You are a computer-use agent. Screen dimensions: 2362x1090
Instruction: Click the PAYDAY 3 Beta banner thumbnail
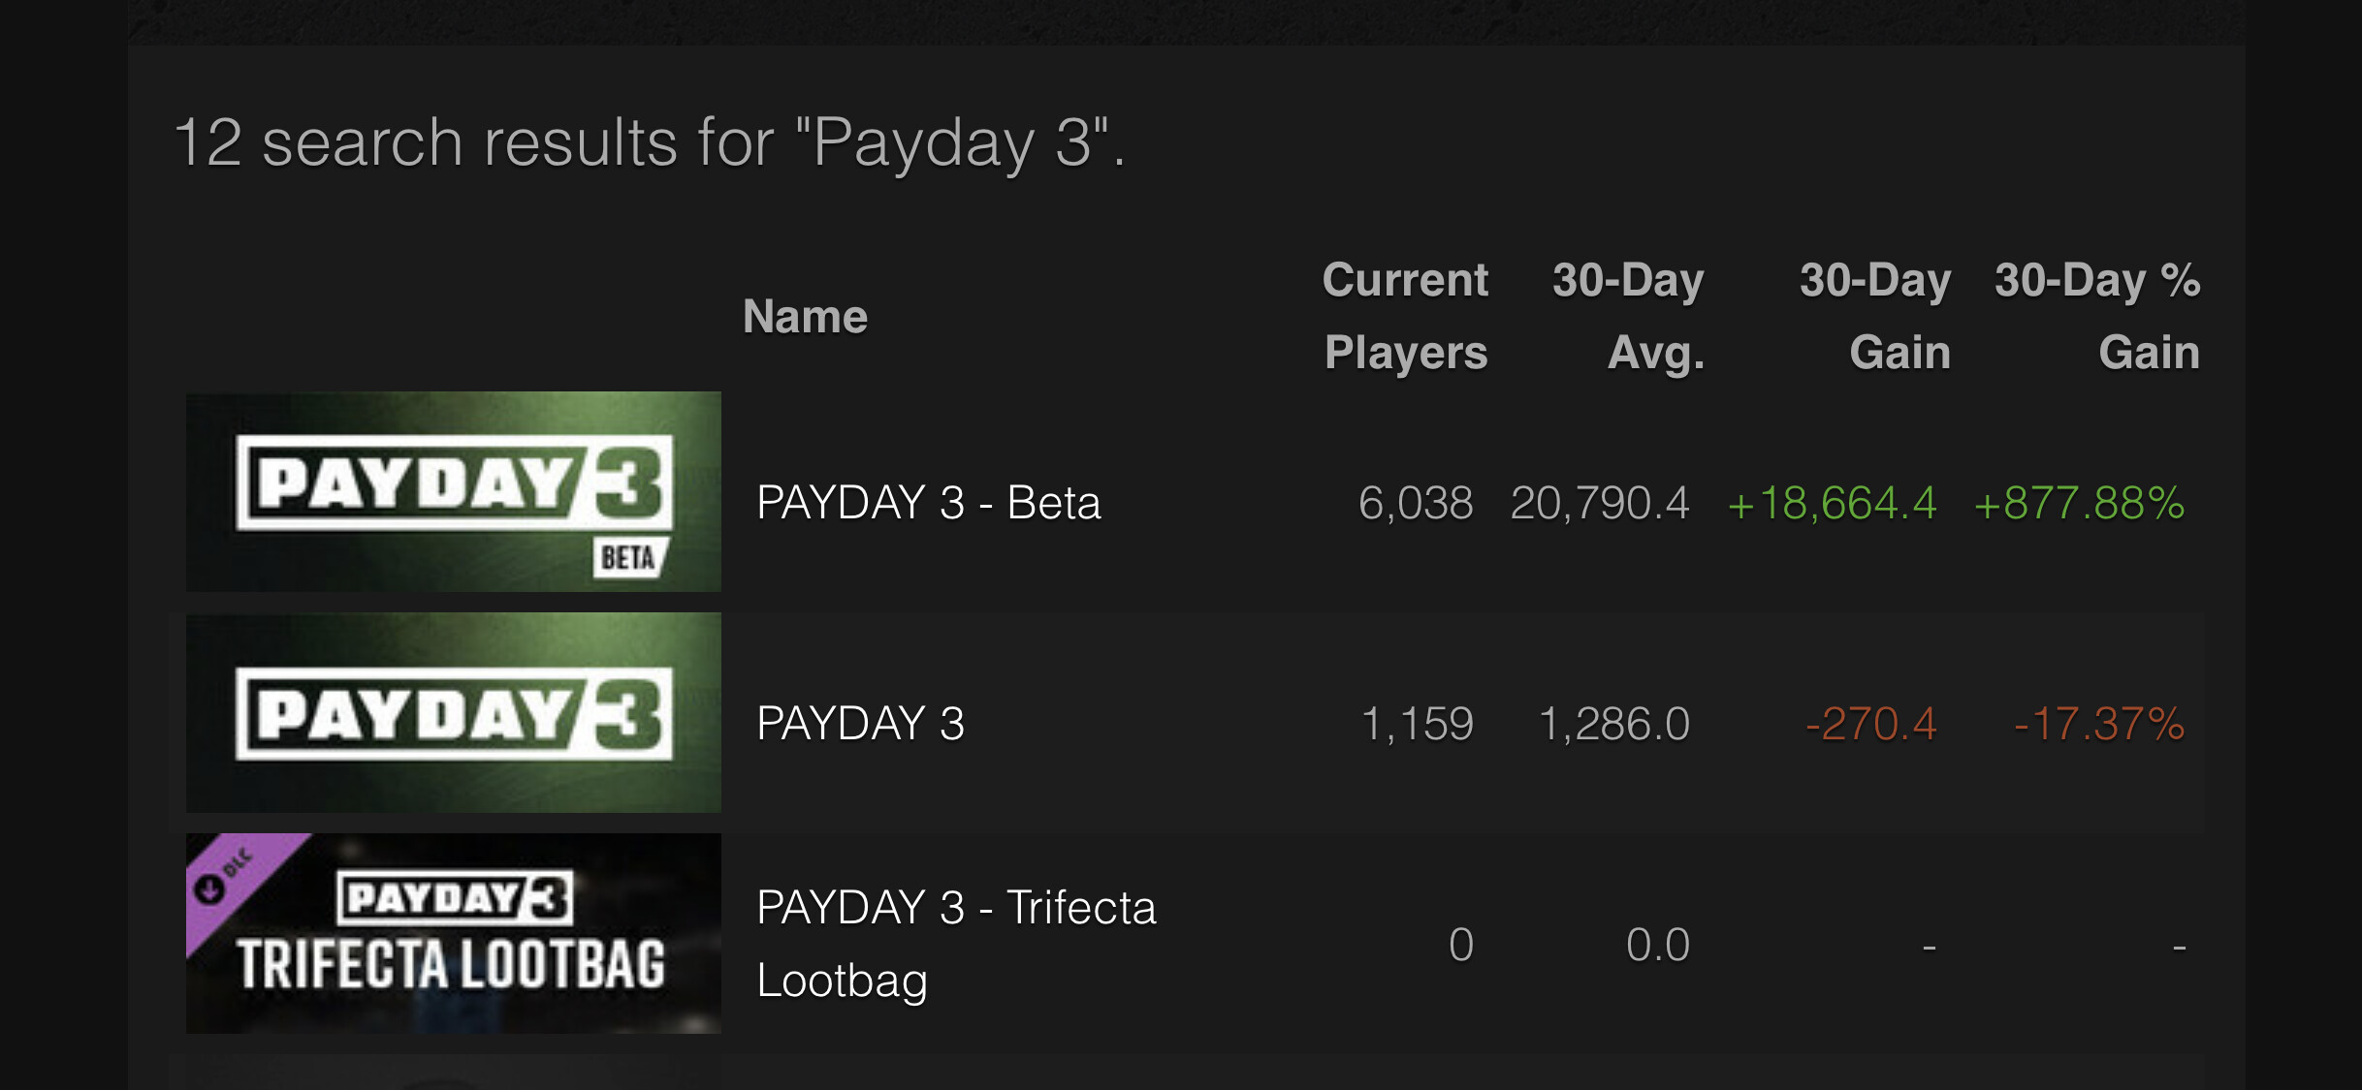click(453, 491)
